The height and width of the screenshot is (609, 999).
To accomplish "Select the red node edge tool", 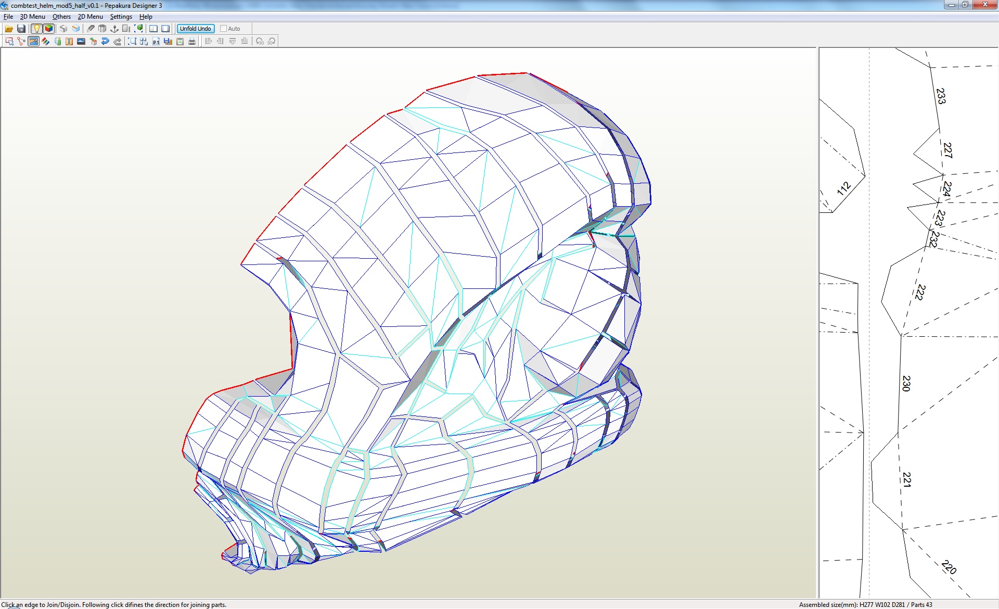I will coord(21,41).
